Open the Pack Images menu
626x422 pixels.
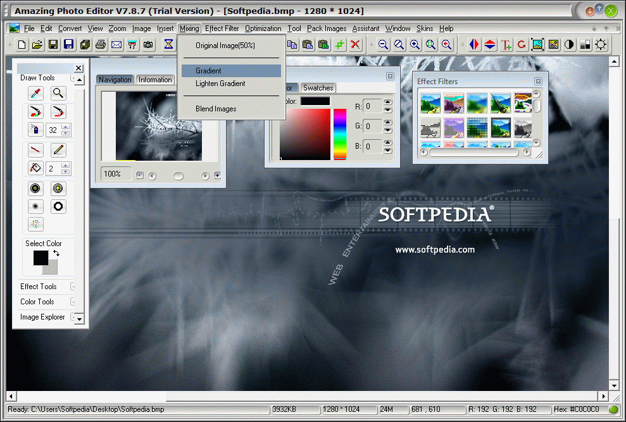[x=327, y=28]
